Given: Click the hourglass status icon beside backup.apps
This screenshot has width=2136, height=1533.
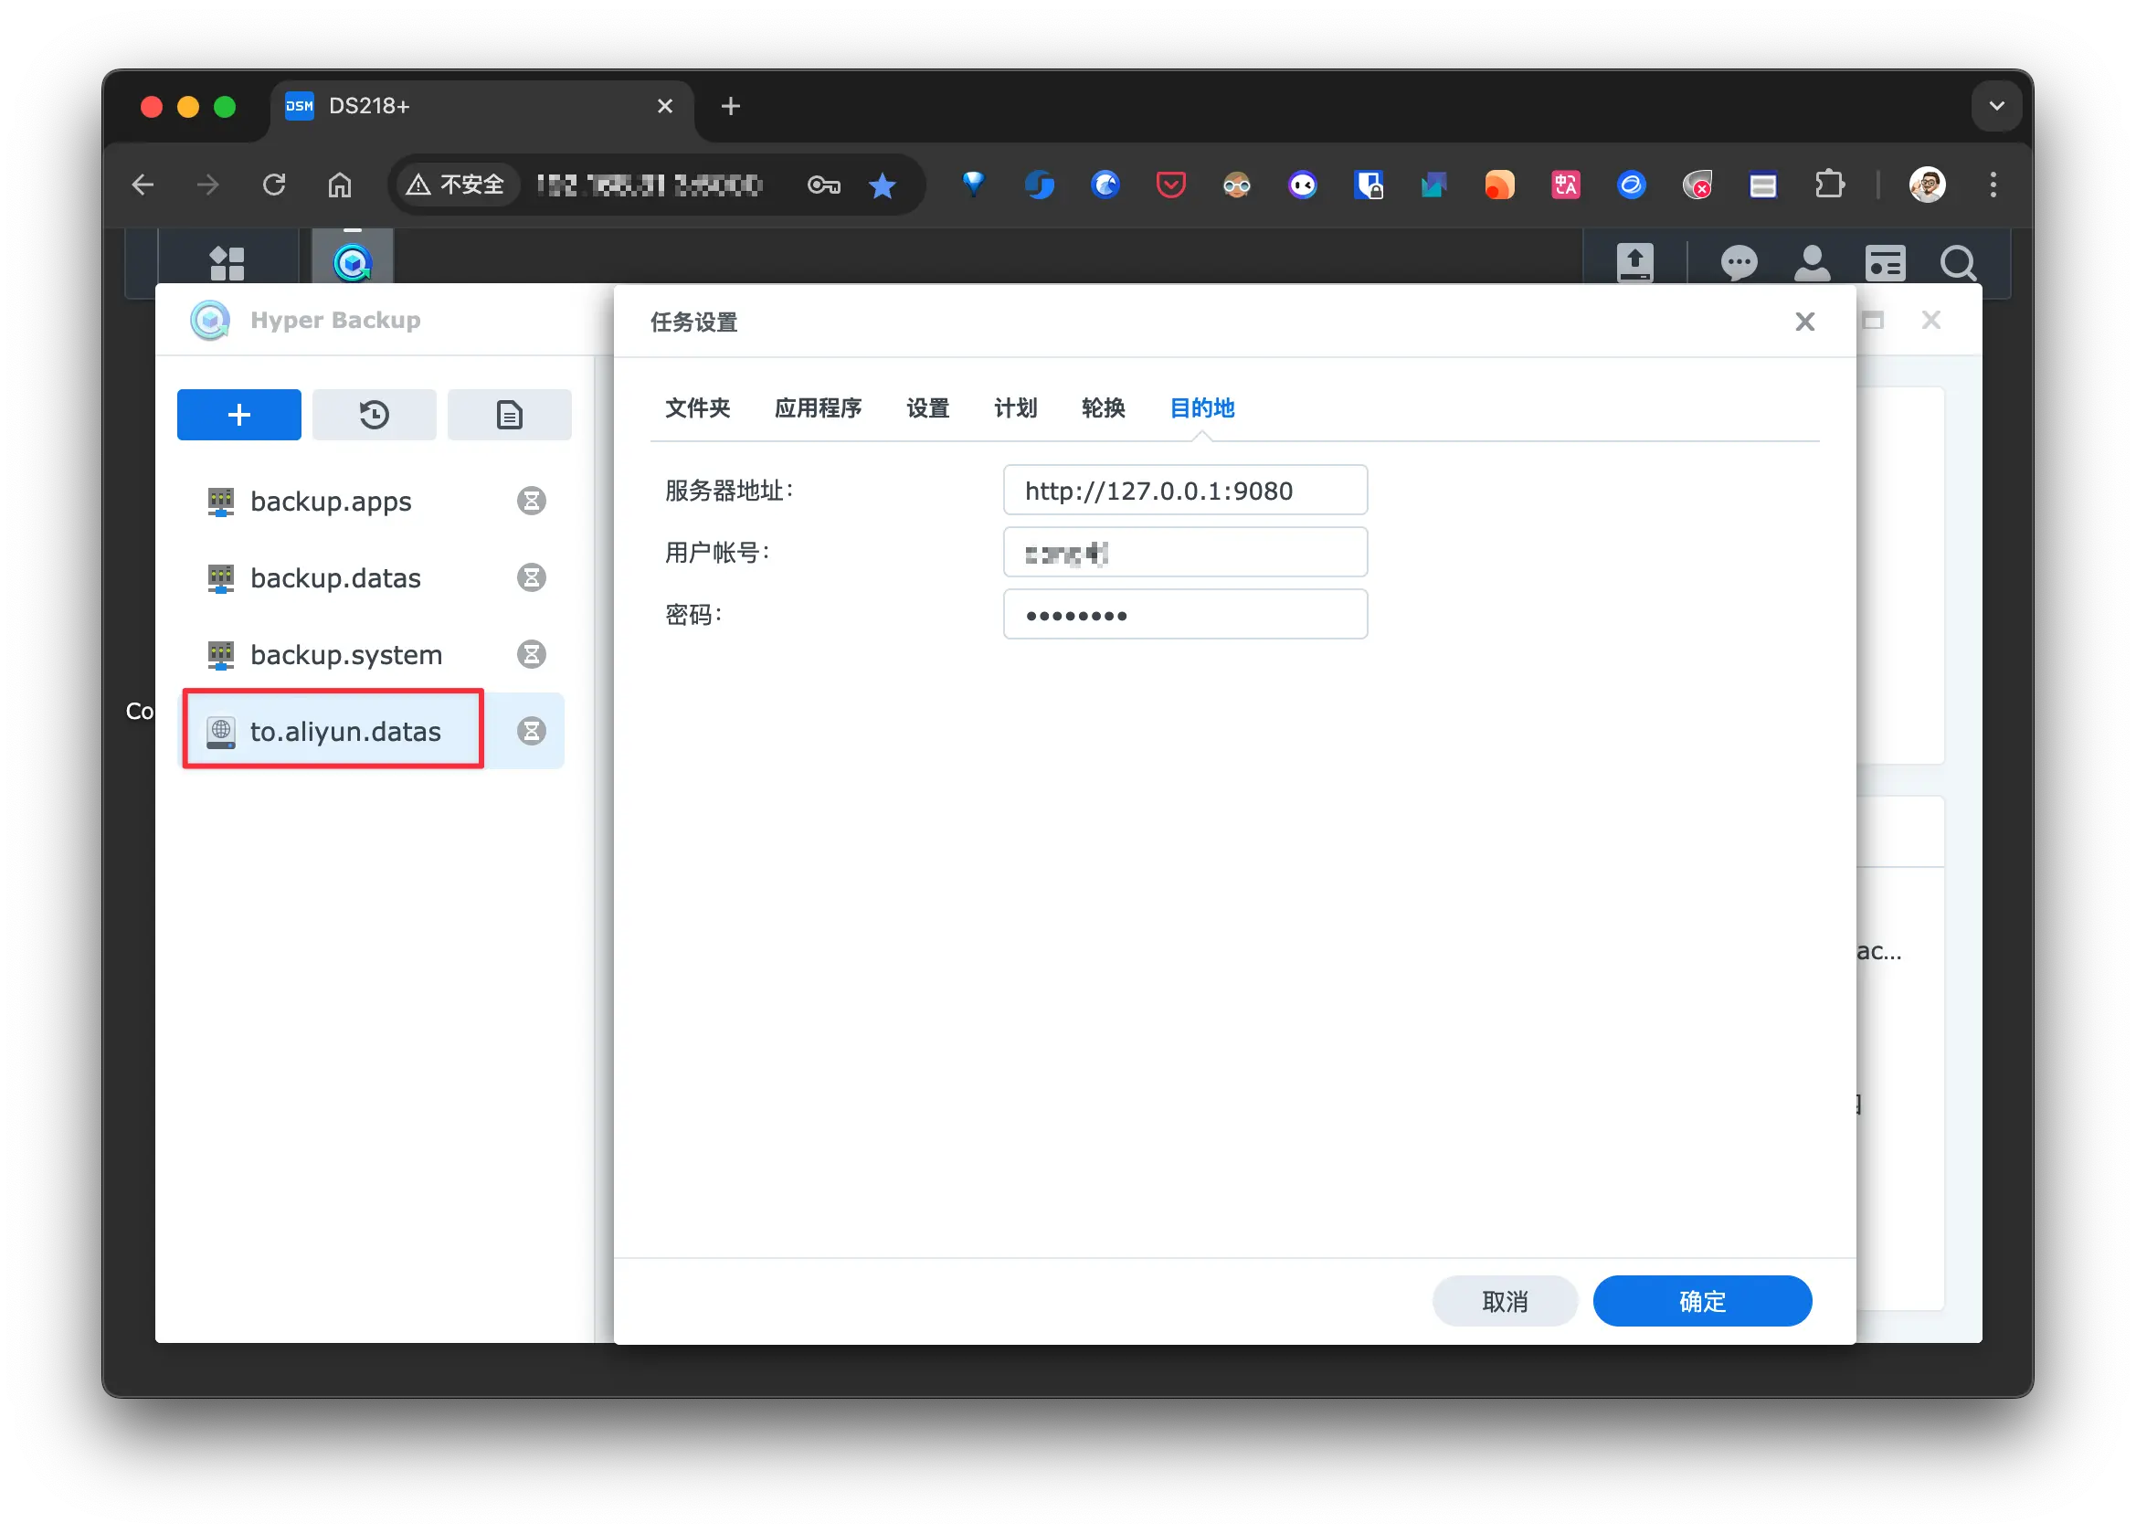Looking at the screenshot, I should [531, 500].
